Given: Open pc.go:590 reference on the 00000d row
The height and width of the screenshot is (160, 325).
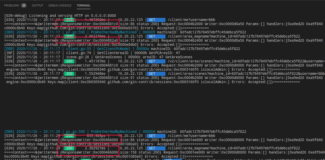Looking at the screenshot, I should tap(75, 132).
